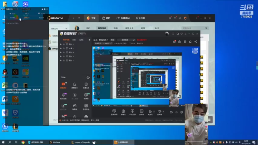Open the 英雄联盟 desktop shortcut
The width and height of the screenshot is (258, 145).
point(15,128)
